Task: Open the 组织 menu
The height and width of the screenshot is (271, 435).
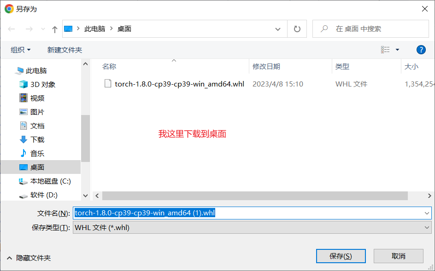Action: 21,50
